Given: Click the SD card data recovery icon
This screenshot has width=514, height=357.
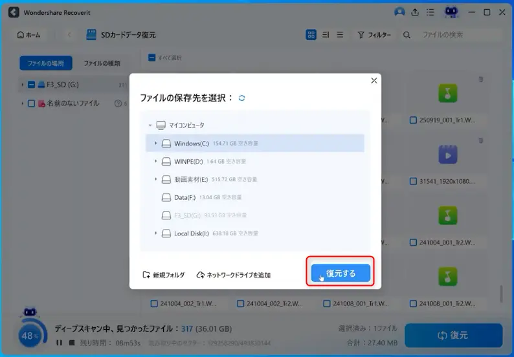Looking at the screenshot, I should click(91, 35).
